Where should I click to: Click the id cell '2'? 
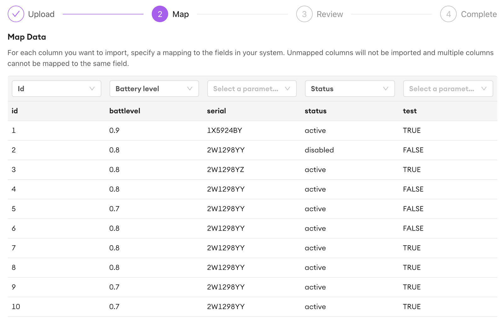[x=14, y=150]
